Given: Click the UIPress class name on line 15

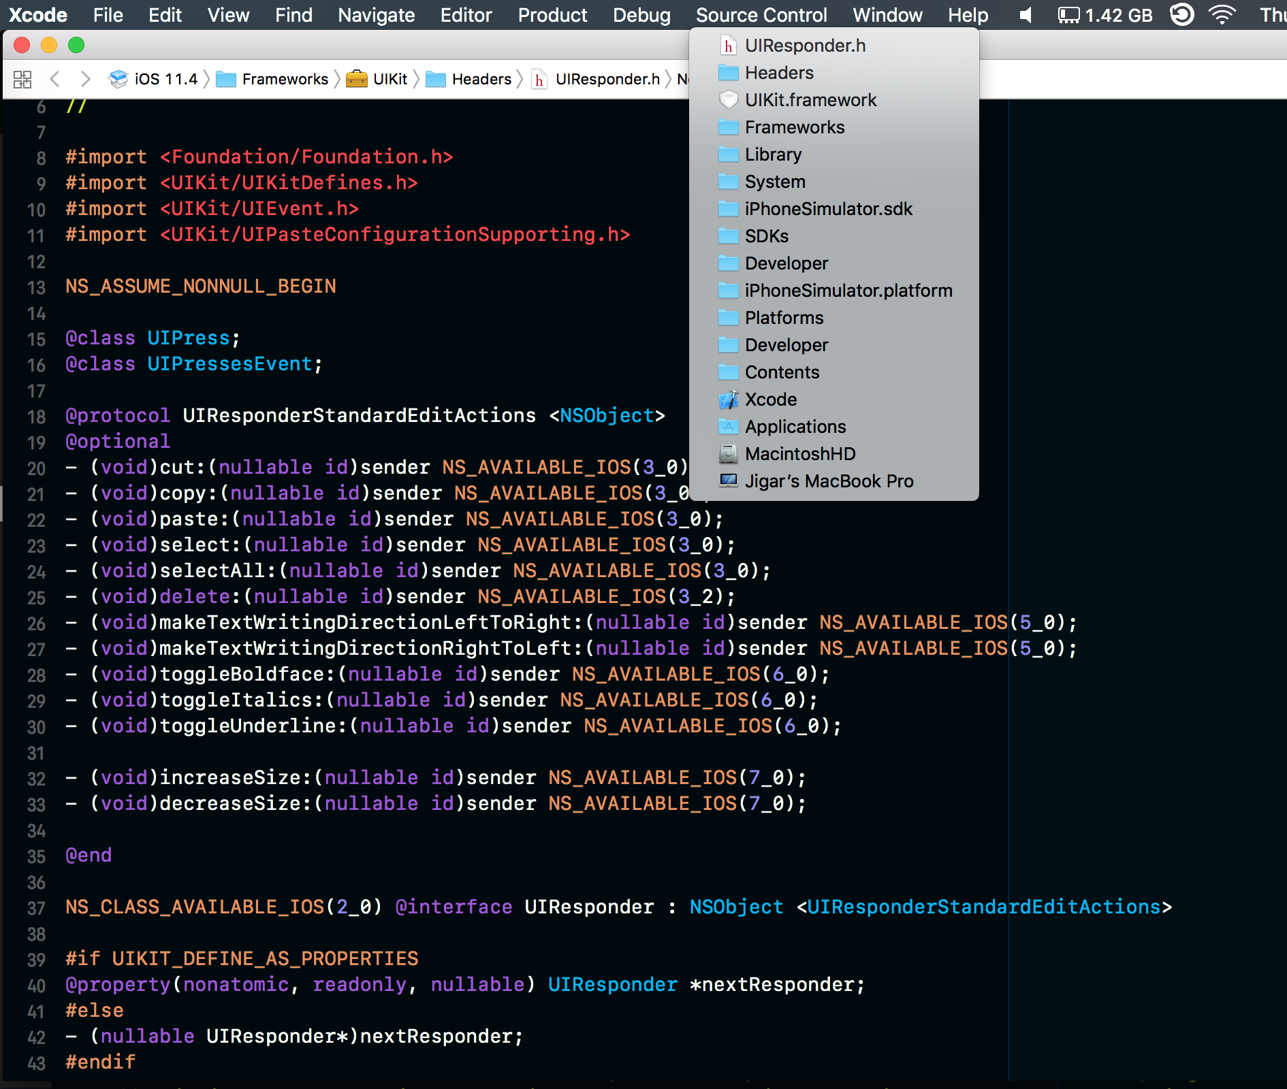Looking at the screenshot, I should pos(189,338).
